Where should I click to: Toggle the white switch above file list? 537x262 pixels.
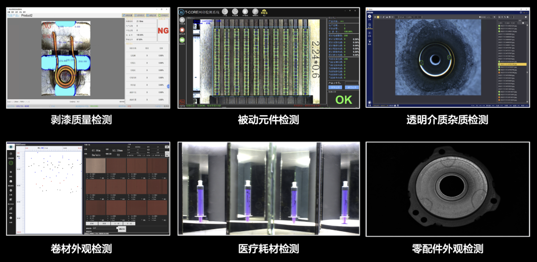(523, 23)
